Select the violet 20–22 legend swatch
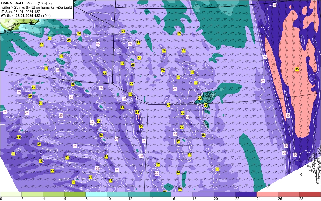The width and height of the screenshot is (321, 201). click(x=225, y=194)
